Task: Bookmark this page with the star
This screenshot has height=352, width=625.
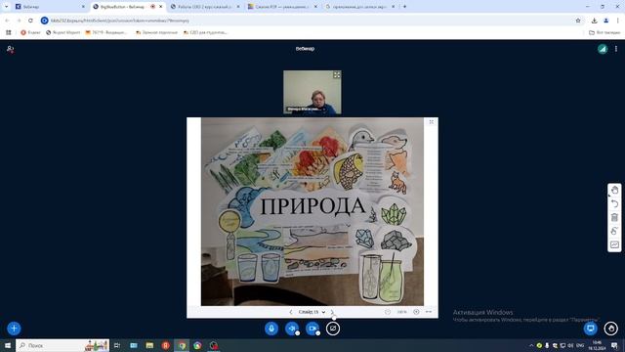Action: tap(578, 21)
